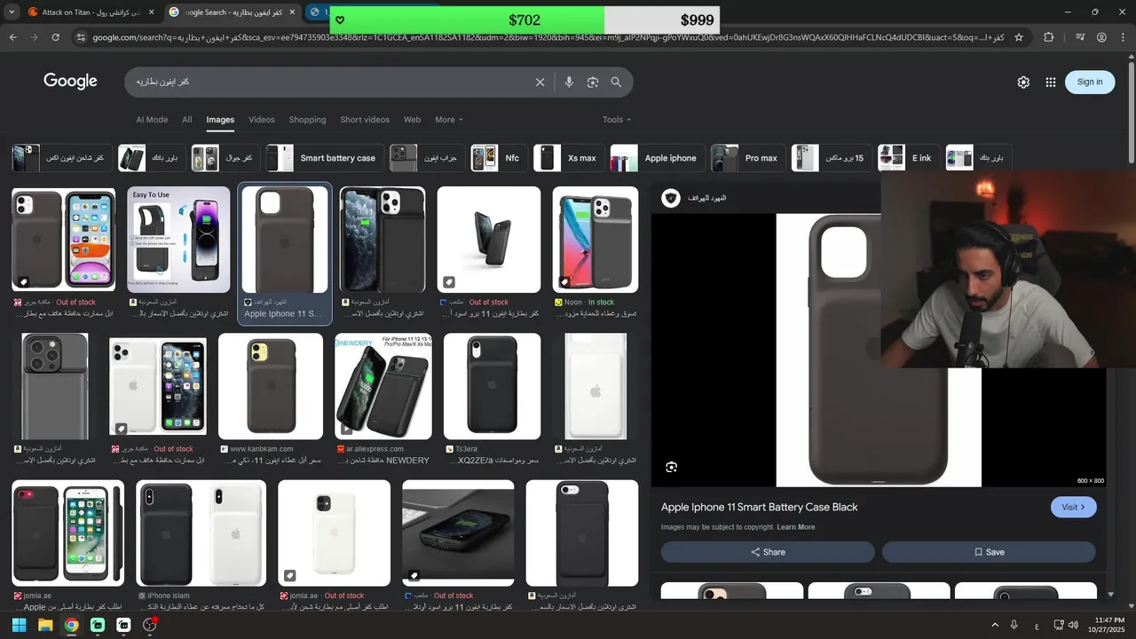Viewport: 1136px width, 639px height.
Task: Open the iPhone islam result thumbnail
Action: (x=201, y=533)
